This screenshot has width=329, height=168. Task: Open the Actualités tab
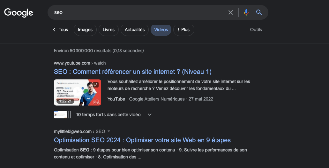(135, 30)
